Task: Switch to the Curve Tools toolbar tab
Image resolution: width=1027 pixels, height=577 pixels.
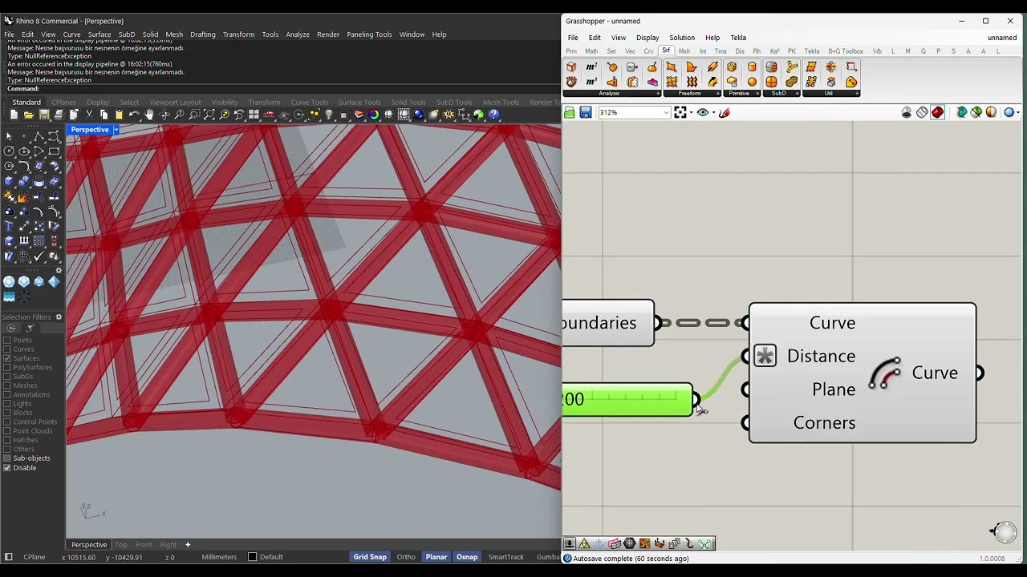Action: (309, 103)
